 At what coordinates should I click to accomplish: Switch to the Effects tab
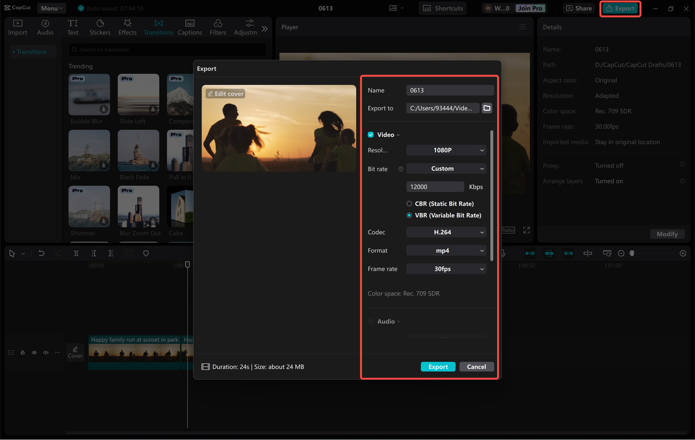click(128, 28)
